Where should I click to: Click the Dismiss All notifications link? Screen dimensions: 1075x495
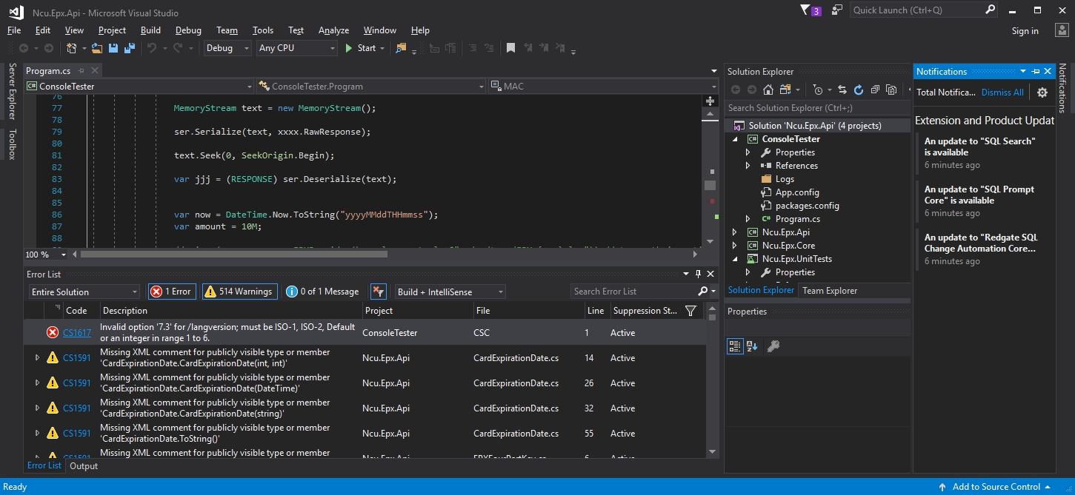tap(1002, 92)
